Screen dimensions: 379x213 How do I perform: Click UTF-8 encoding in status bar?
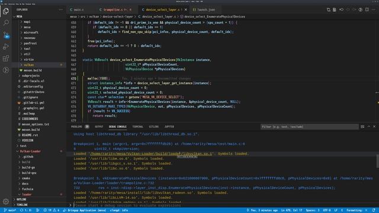pos(327,211)
